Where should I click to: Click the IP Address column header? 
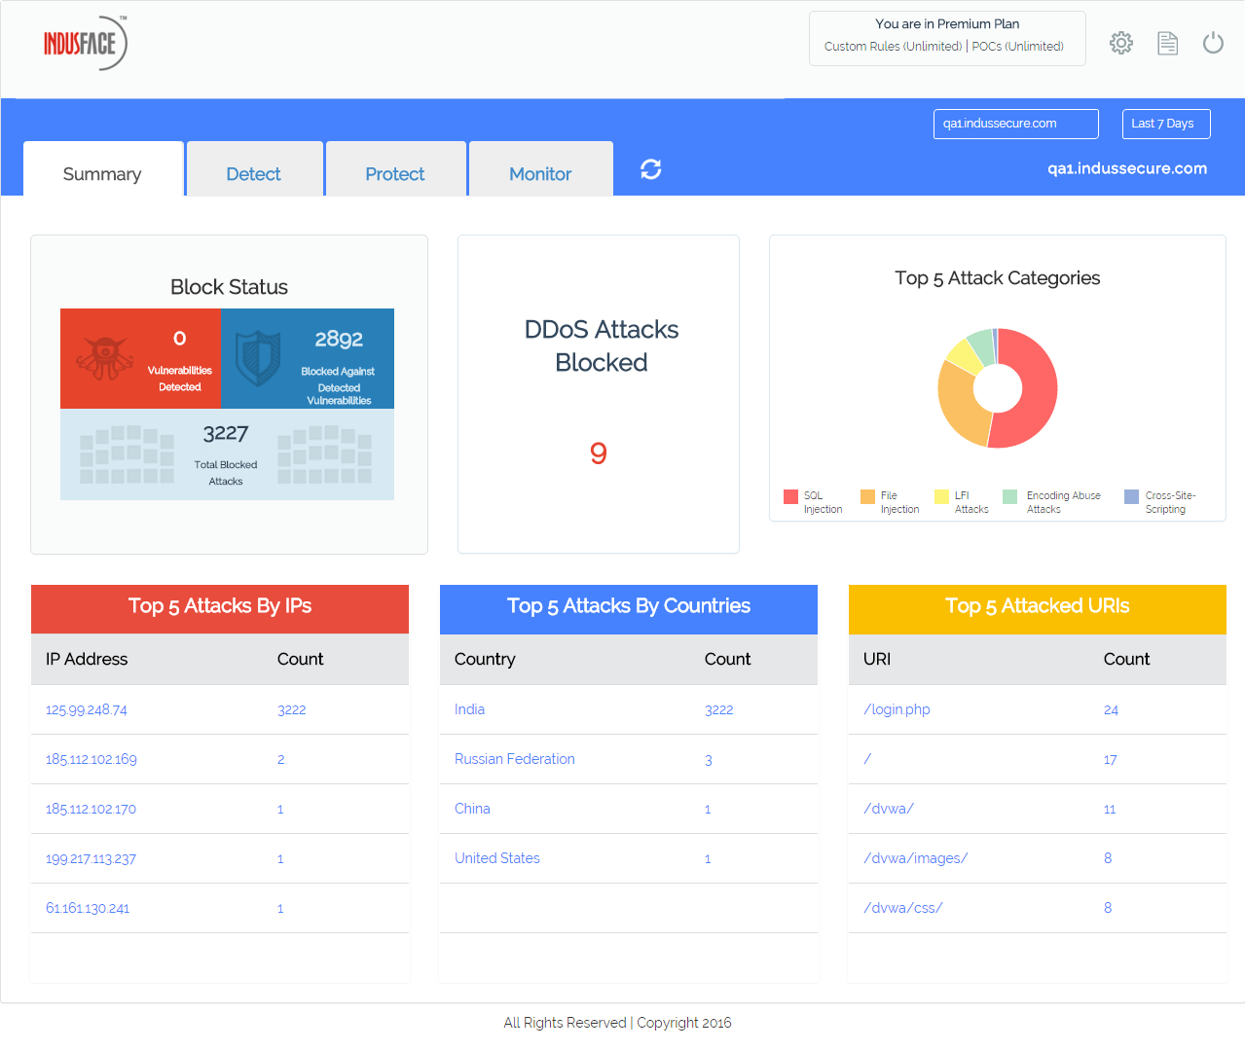click(87, 659)
